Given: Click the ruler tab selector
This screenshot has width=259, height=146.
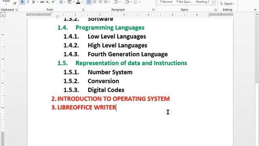Looking at the screenshot, I should pyautogui.click(x=3, y=15).
